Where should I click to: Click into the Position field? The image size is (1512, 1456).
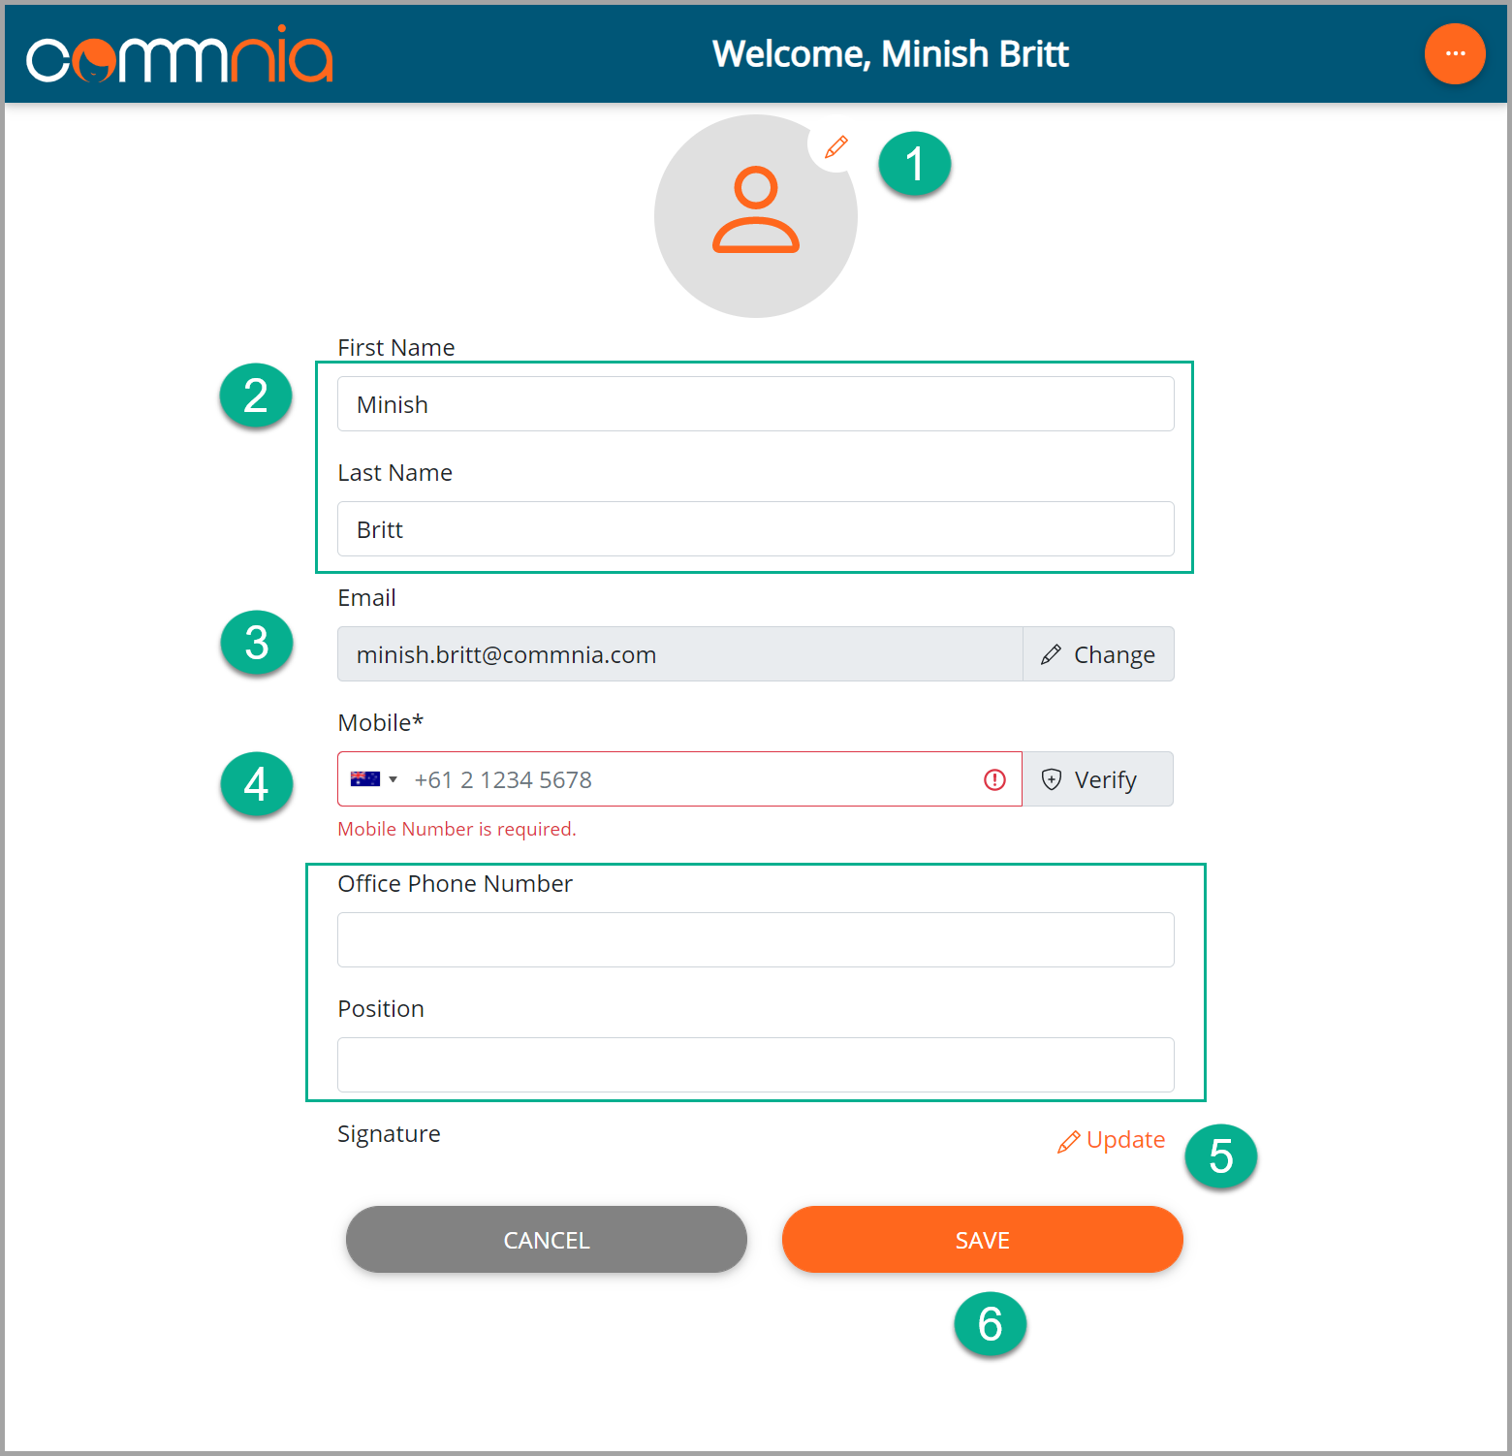[756, 1065]
